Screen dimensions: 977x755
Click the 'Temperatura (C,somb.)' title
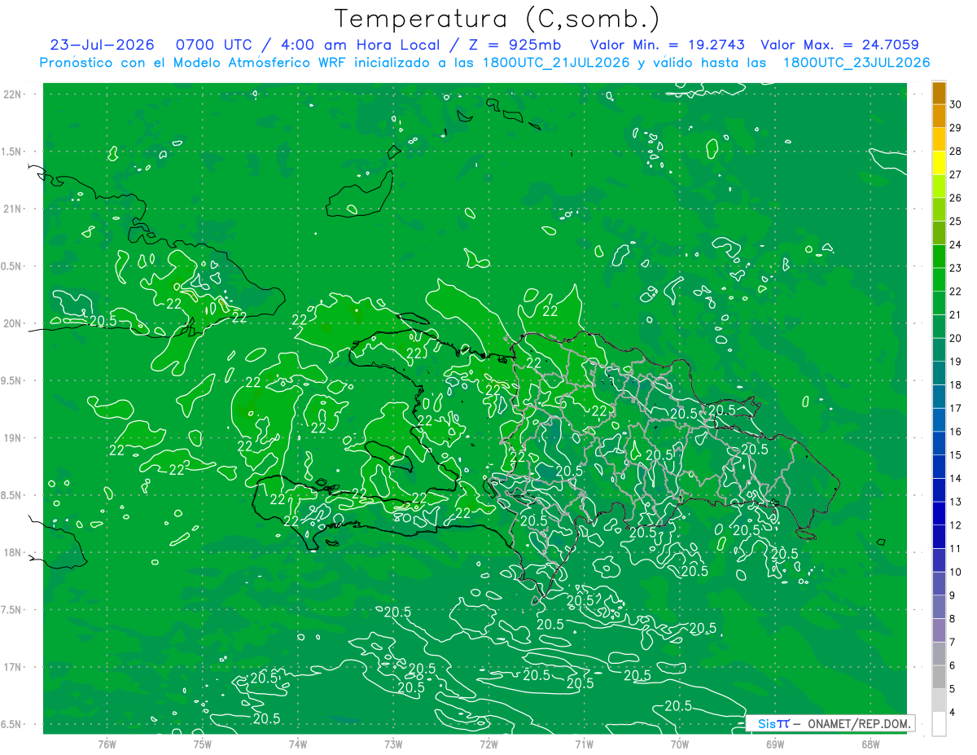click(497, 19)
